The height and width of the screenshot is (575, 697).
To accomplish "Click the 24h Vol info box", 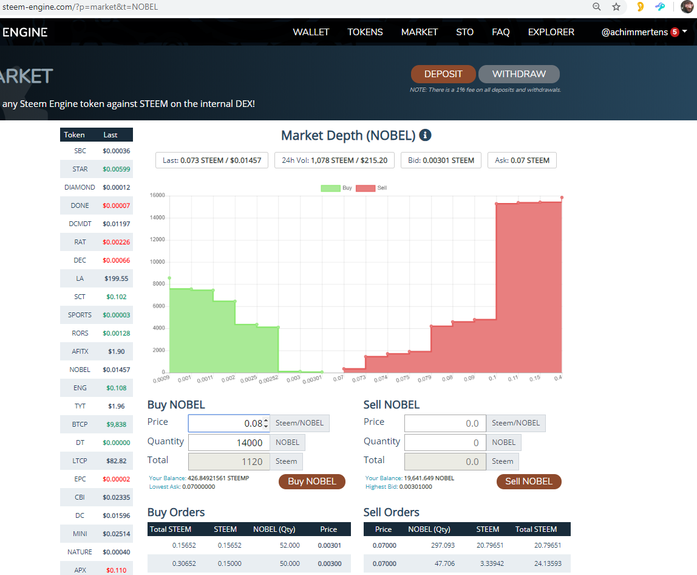I will [x=335, y=160].
